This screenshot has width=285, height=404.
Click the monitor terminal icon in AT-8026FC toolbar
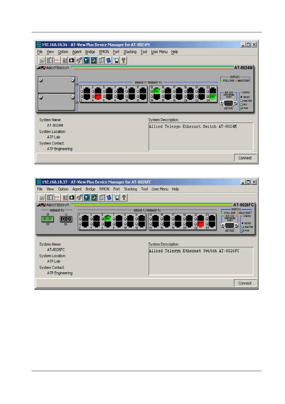(x=116, y=198)
